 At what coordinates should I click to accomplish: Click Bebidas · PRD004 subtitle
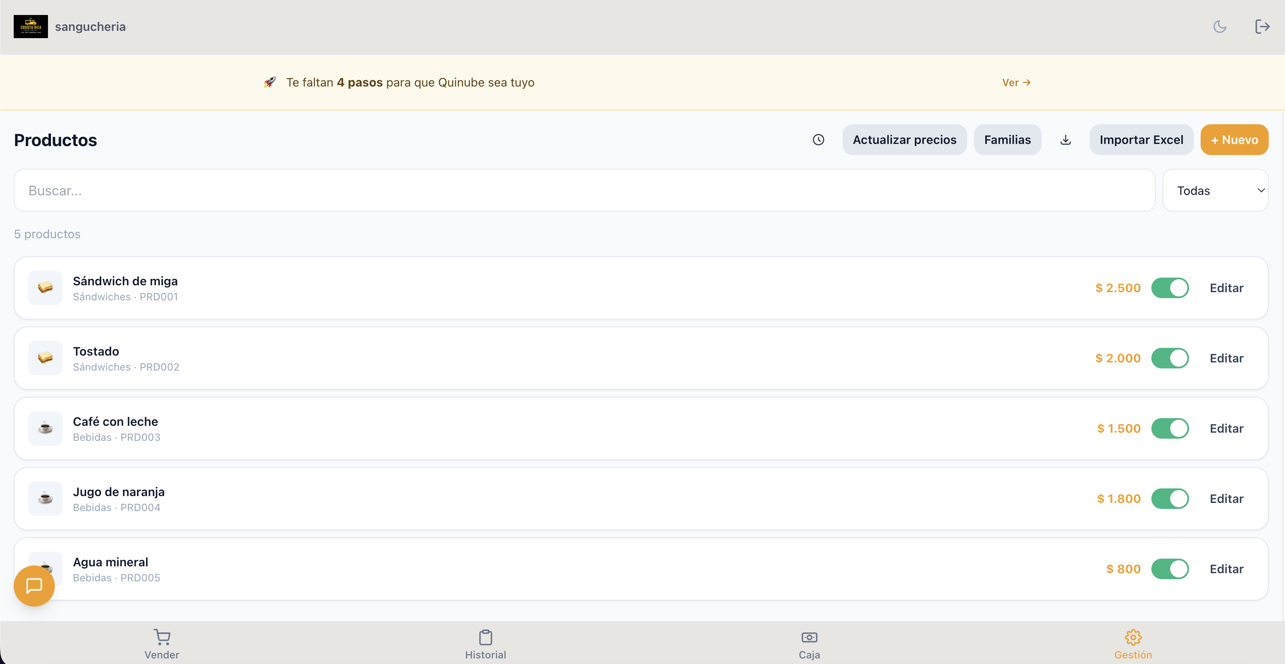pyautogui.click(x=116, y=508)
